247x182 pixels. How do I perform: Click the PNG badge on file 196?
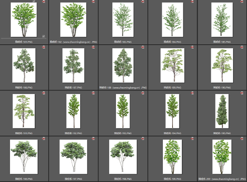(x=44, y=138)
